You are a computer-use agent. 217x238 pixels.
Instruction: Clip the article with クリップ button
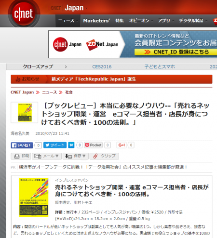(x=104, y=156)
